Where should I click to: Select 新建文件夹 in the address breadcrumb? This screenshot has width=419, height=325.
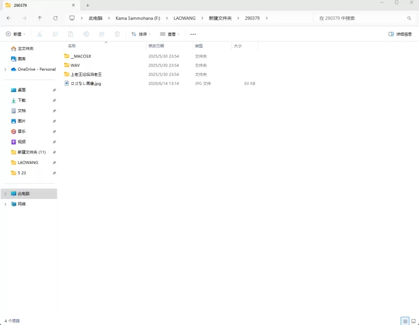(x=220, y=18)
